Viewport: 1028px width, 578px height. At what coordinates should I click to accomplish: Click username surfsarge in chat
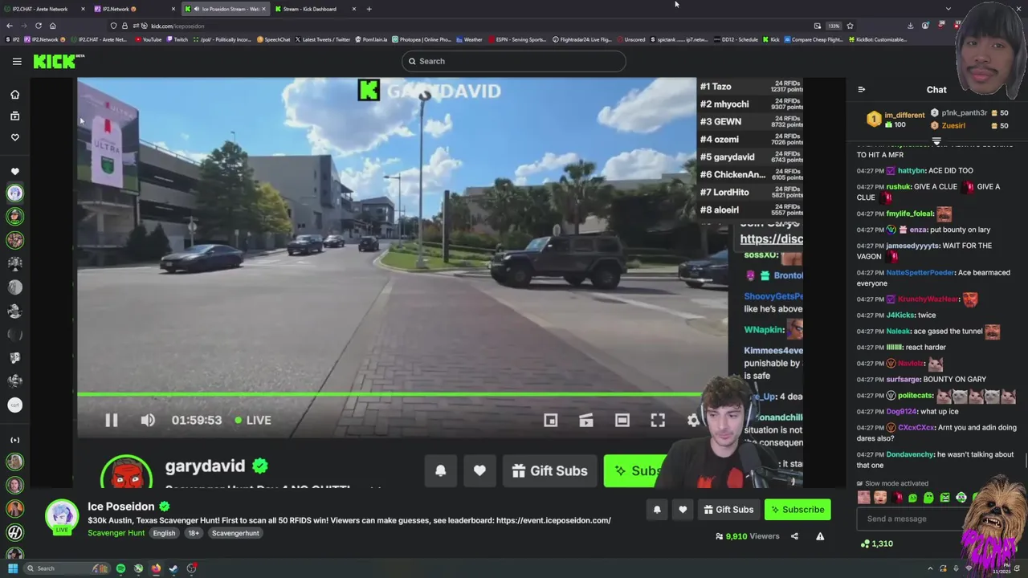click(904, 380)
